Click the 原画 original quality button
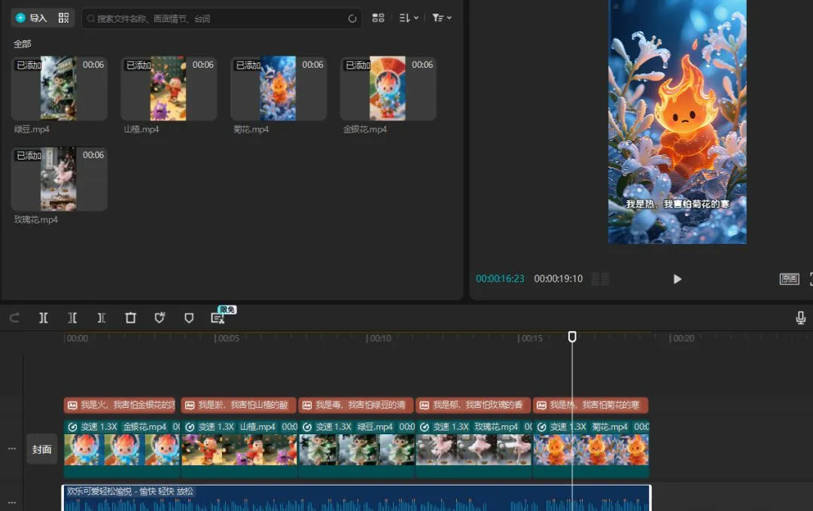Viewport: 813px width, 511px height. pyautogui.click(x=789, y=278)
